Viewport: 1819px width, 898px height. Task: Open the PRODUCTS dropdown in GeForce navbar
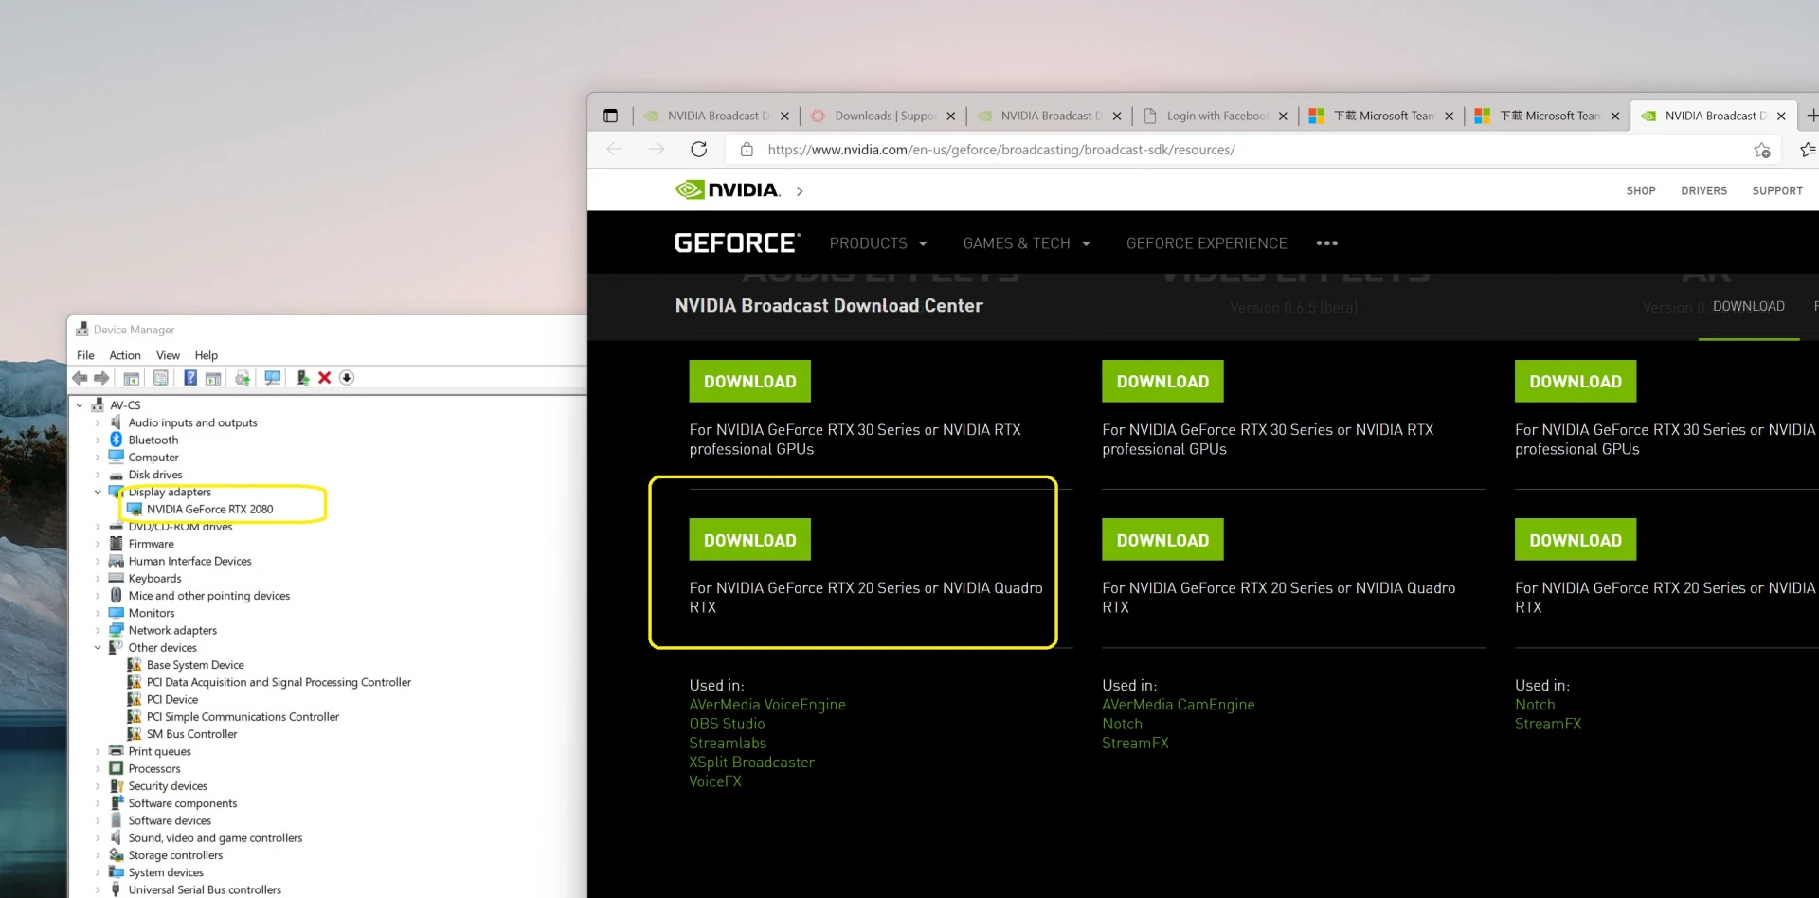(x=877, y=243)
